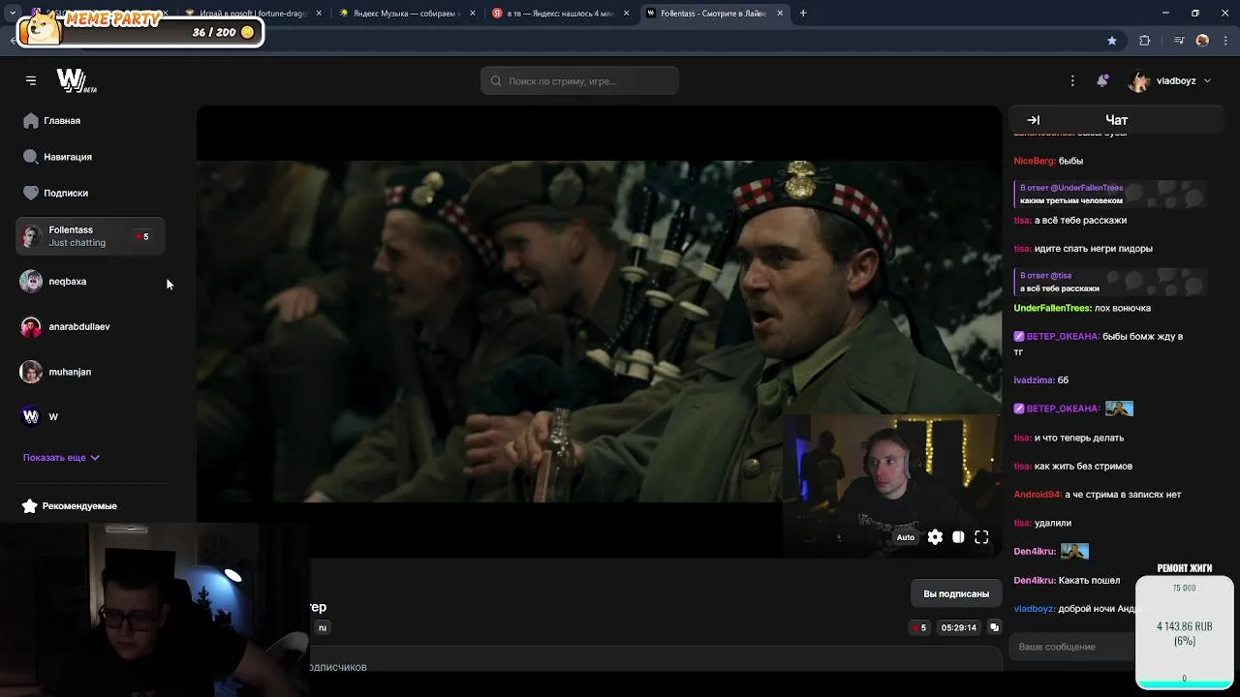This screenshot has width=1240, height=697.
Task: Click emote image in ВЕТЕР_ОКЕАНА message
Action: [1119, 409]
